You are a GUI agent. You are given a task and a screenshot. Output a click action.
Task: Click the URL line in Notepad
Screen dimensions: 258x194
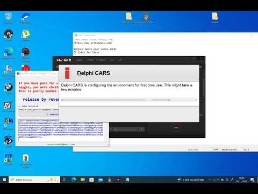point(93,43)
